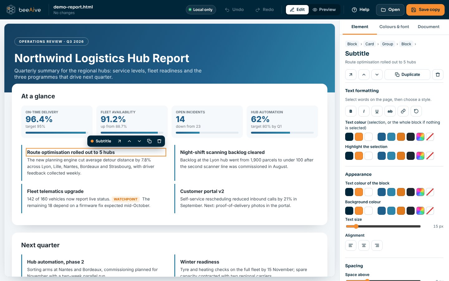Reset text formatting with the circular arrow
The width and height of the screenshot is (449, 281).
pos(416,111)
